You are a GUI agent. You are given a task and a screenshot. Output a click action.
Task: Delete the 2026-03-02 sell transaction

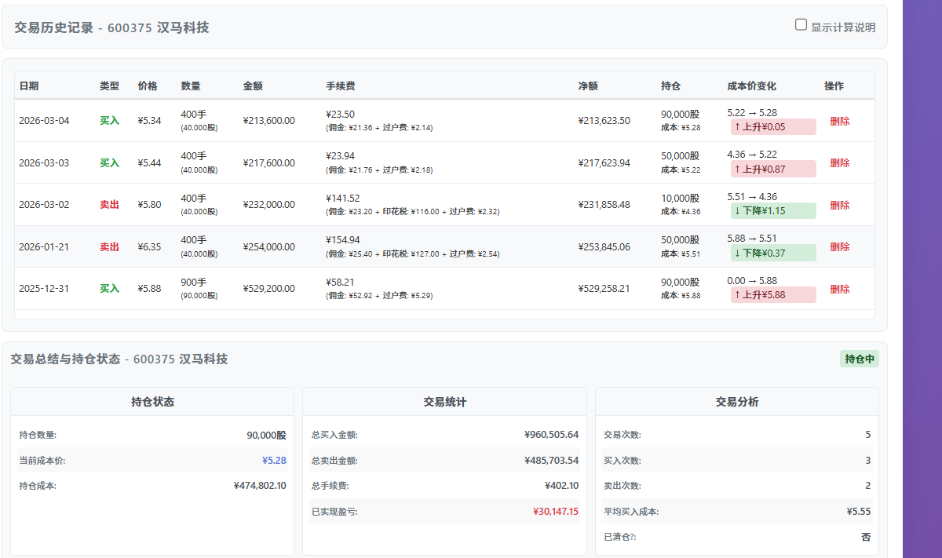[839, 205]
